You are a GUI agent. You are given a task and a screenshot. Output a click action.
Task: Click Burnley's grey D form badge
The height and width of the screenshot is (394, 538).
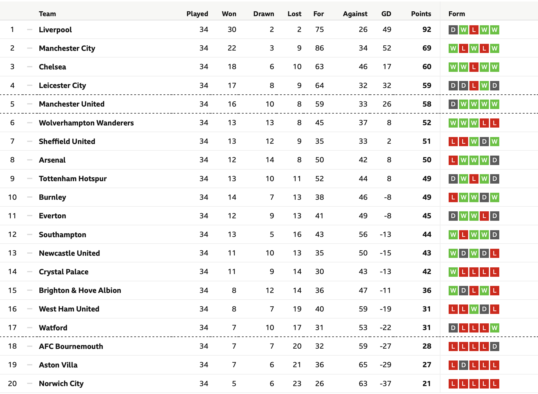(x=484, y=197)
